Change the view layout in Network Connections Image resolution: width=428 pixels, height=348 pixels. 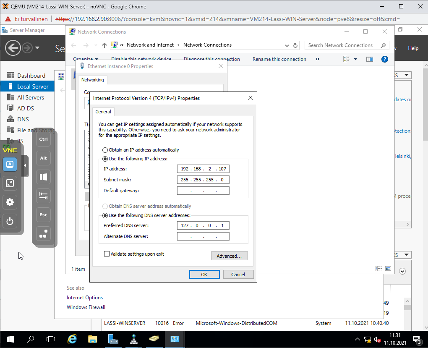(x=346, y=59)
